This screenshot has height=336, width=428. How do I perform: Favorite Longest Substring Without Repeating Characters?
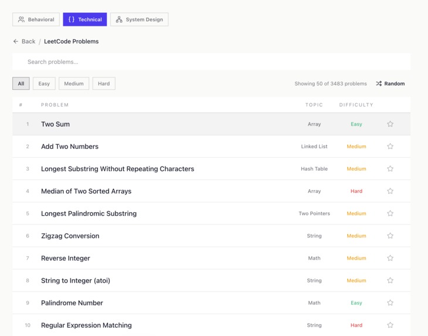pos(390,169)
